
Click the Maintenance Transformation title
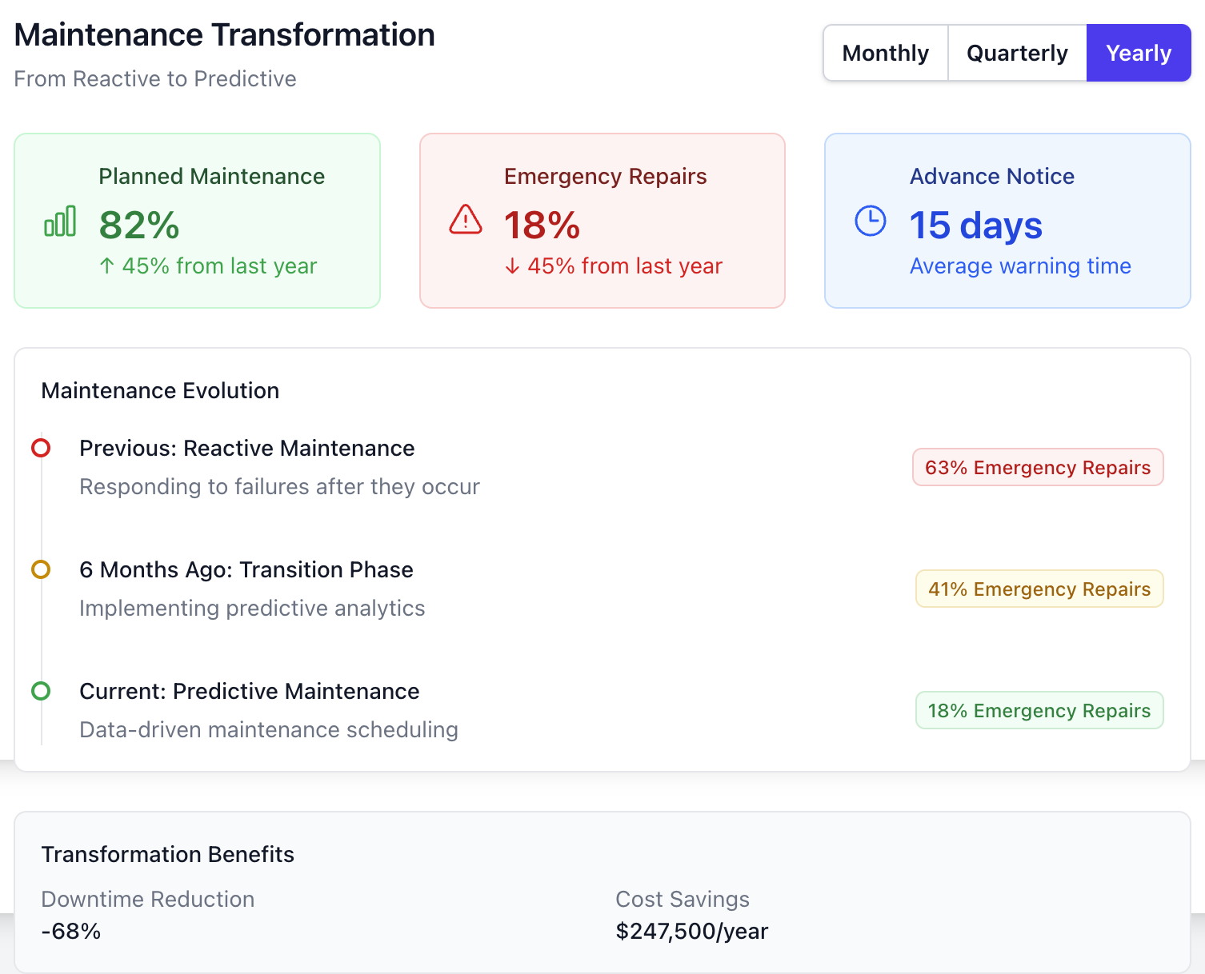pos(225,35)
